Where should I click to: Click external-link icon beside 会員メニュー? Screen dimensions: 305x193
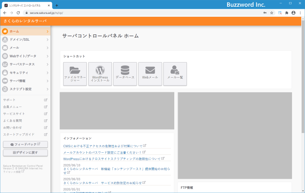tap(46, 107)
